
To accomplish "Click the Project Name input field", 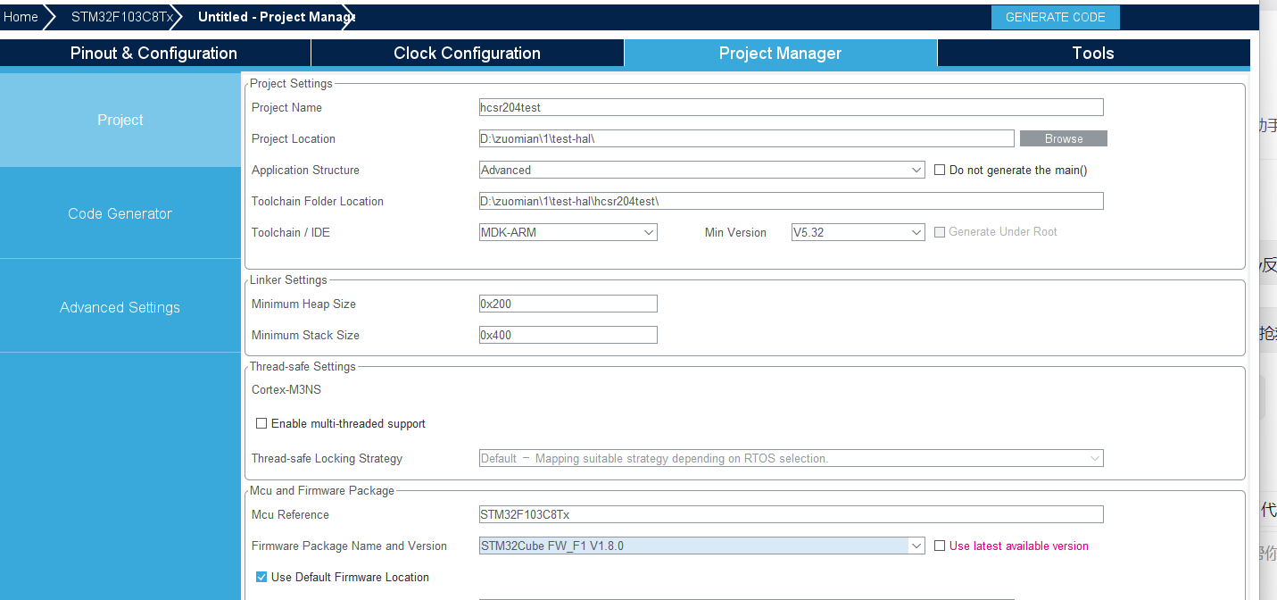I will [792, 107].
